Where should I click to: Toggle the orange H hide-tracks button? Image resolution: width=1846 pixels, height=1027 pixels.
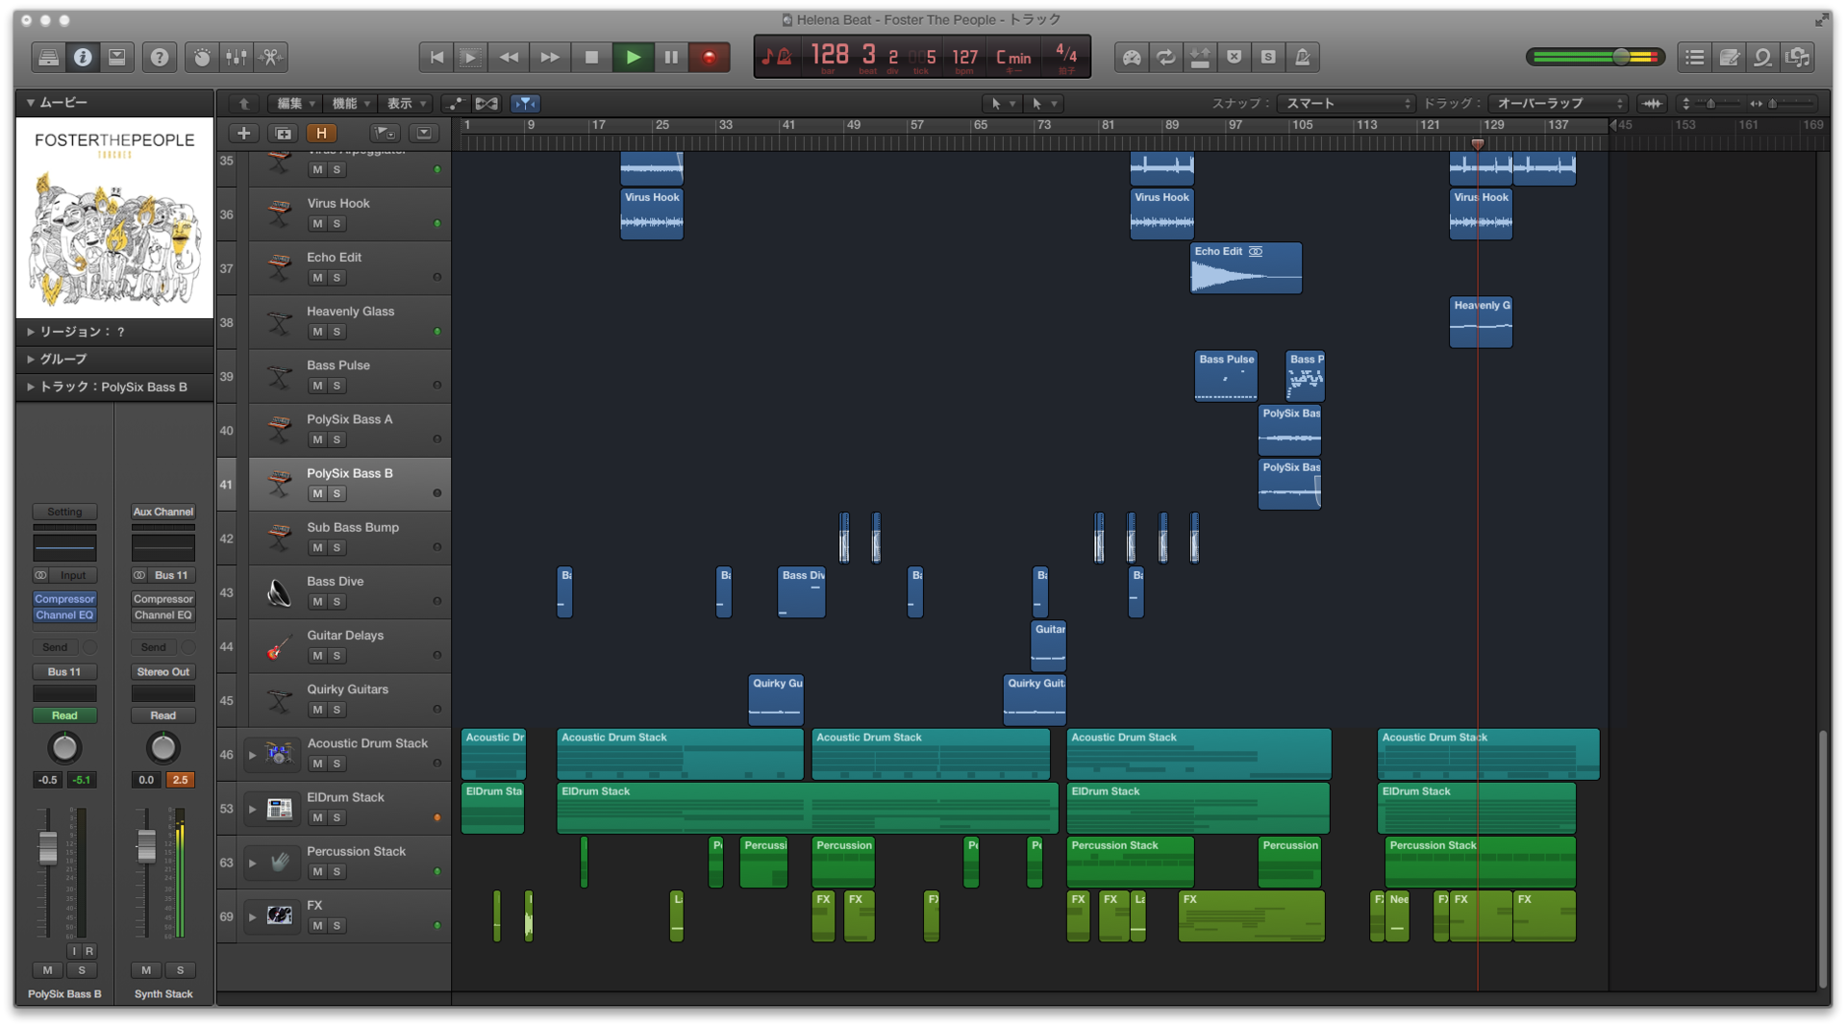(x=322, y=133)
